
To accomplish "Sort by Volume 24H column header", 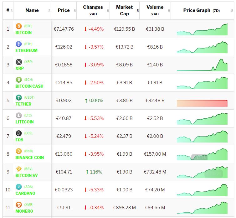I will (x=155, y=10).
